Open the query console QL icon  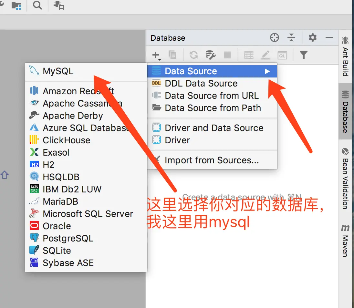click(x=282, y=55)
